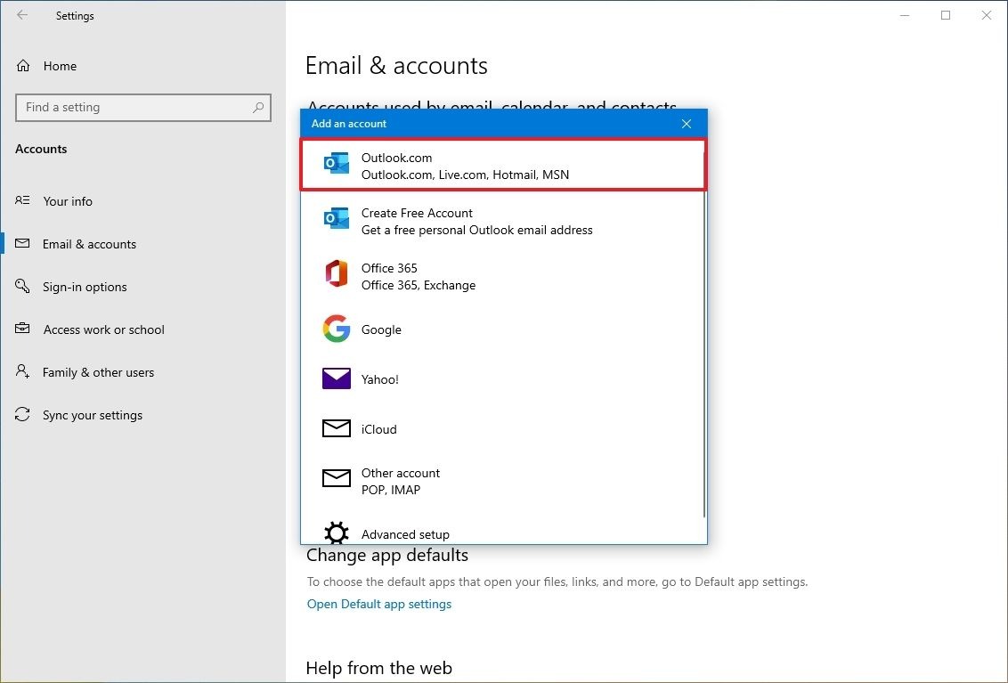Click the Create Free Account Outlook icon
Image resolution: width=1008 pixels, height=683 pixels.
pyautogui.click(x=337, y=220)
